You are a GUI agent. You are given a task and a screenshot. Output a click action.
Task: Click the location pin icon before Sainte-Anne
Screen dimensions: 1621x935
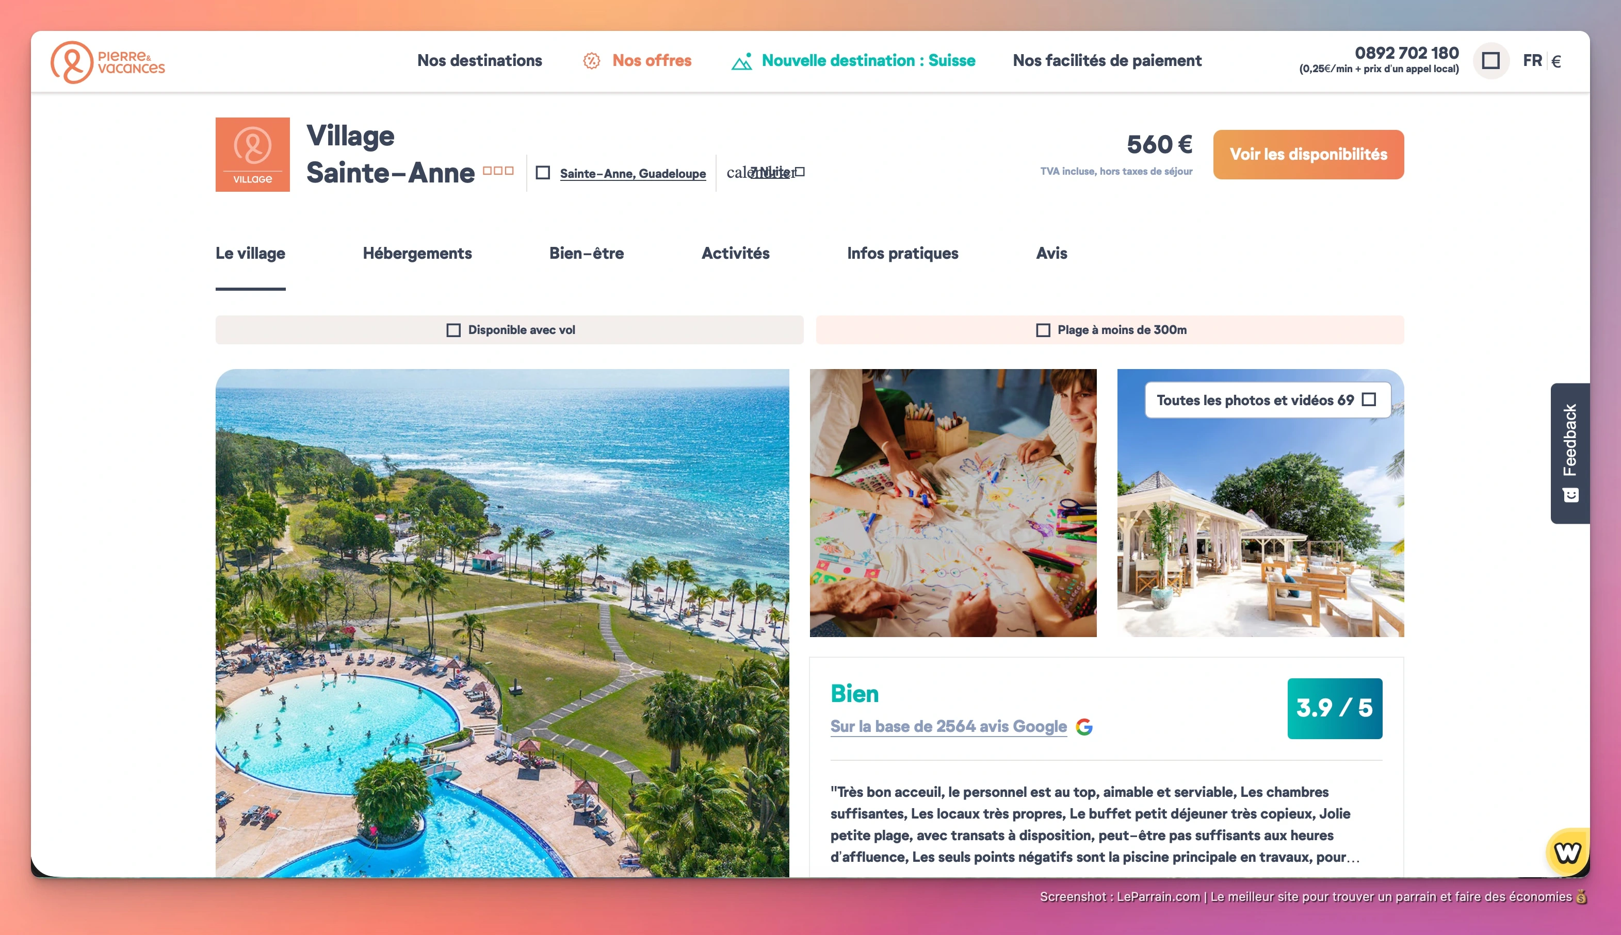543,173
